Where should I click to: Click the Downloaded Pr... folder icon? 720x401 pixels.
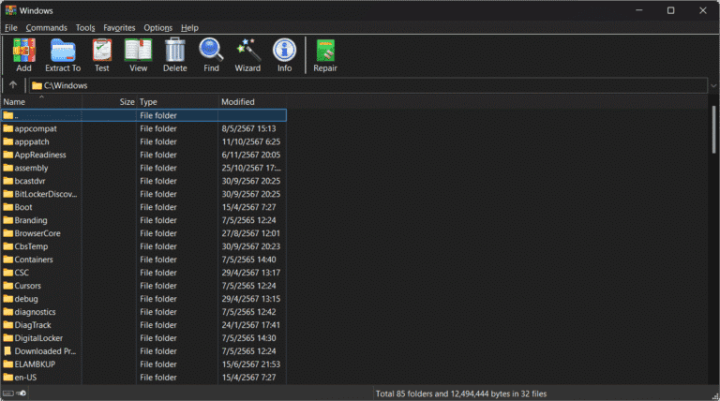(x=7, y=351)
